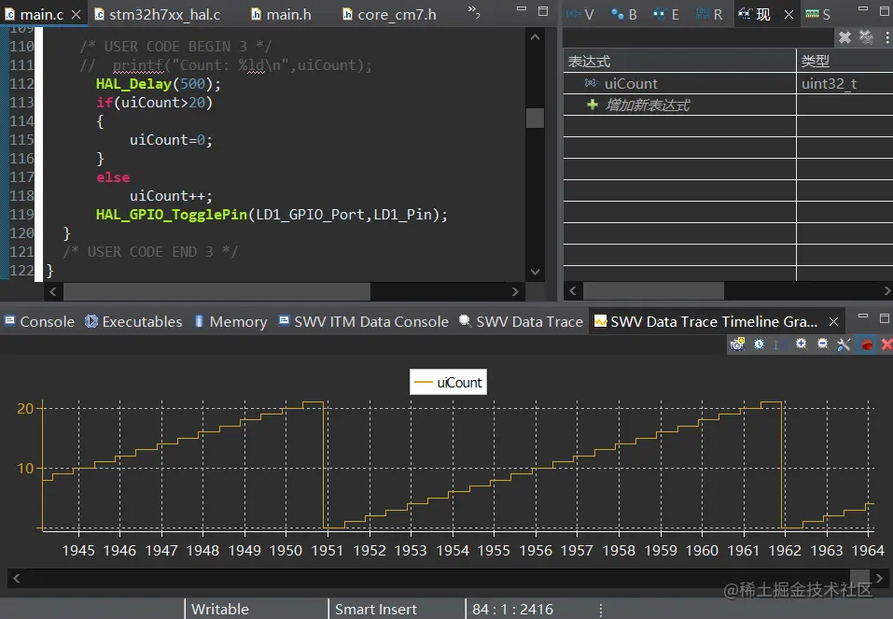The image size is (893, 619).
Task: Click editor horizontal scrollbar left arrow
Action: pos(53,291)
